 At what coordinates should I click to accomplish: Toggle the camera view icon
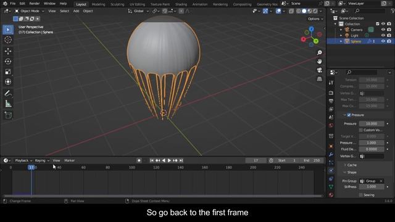[x=320, y=70]
